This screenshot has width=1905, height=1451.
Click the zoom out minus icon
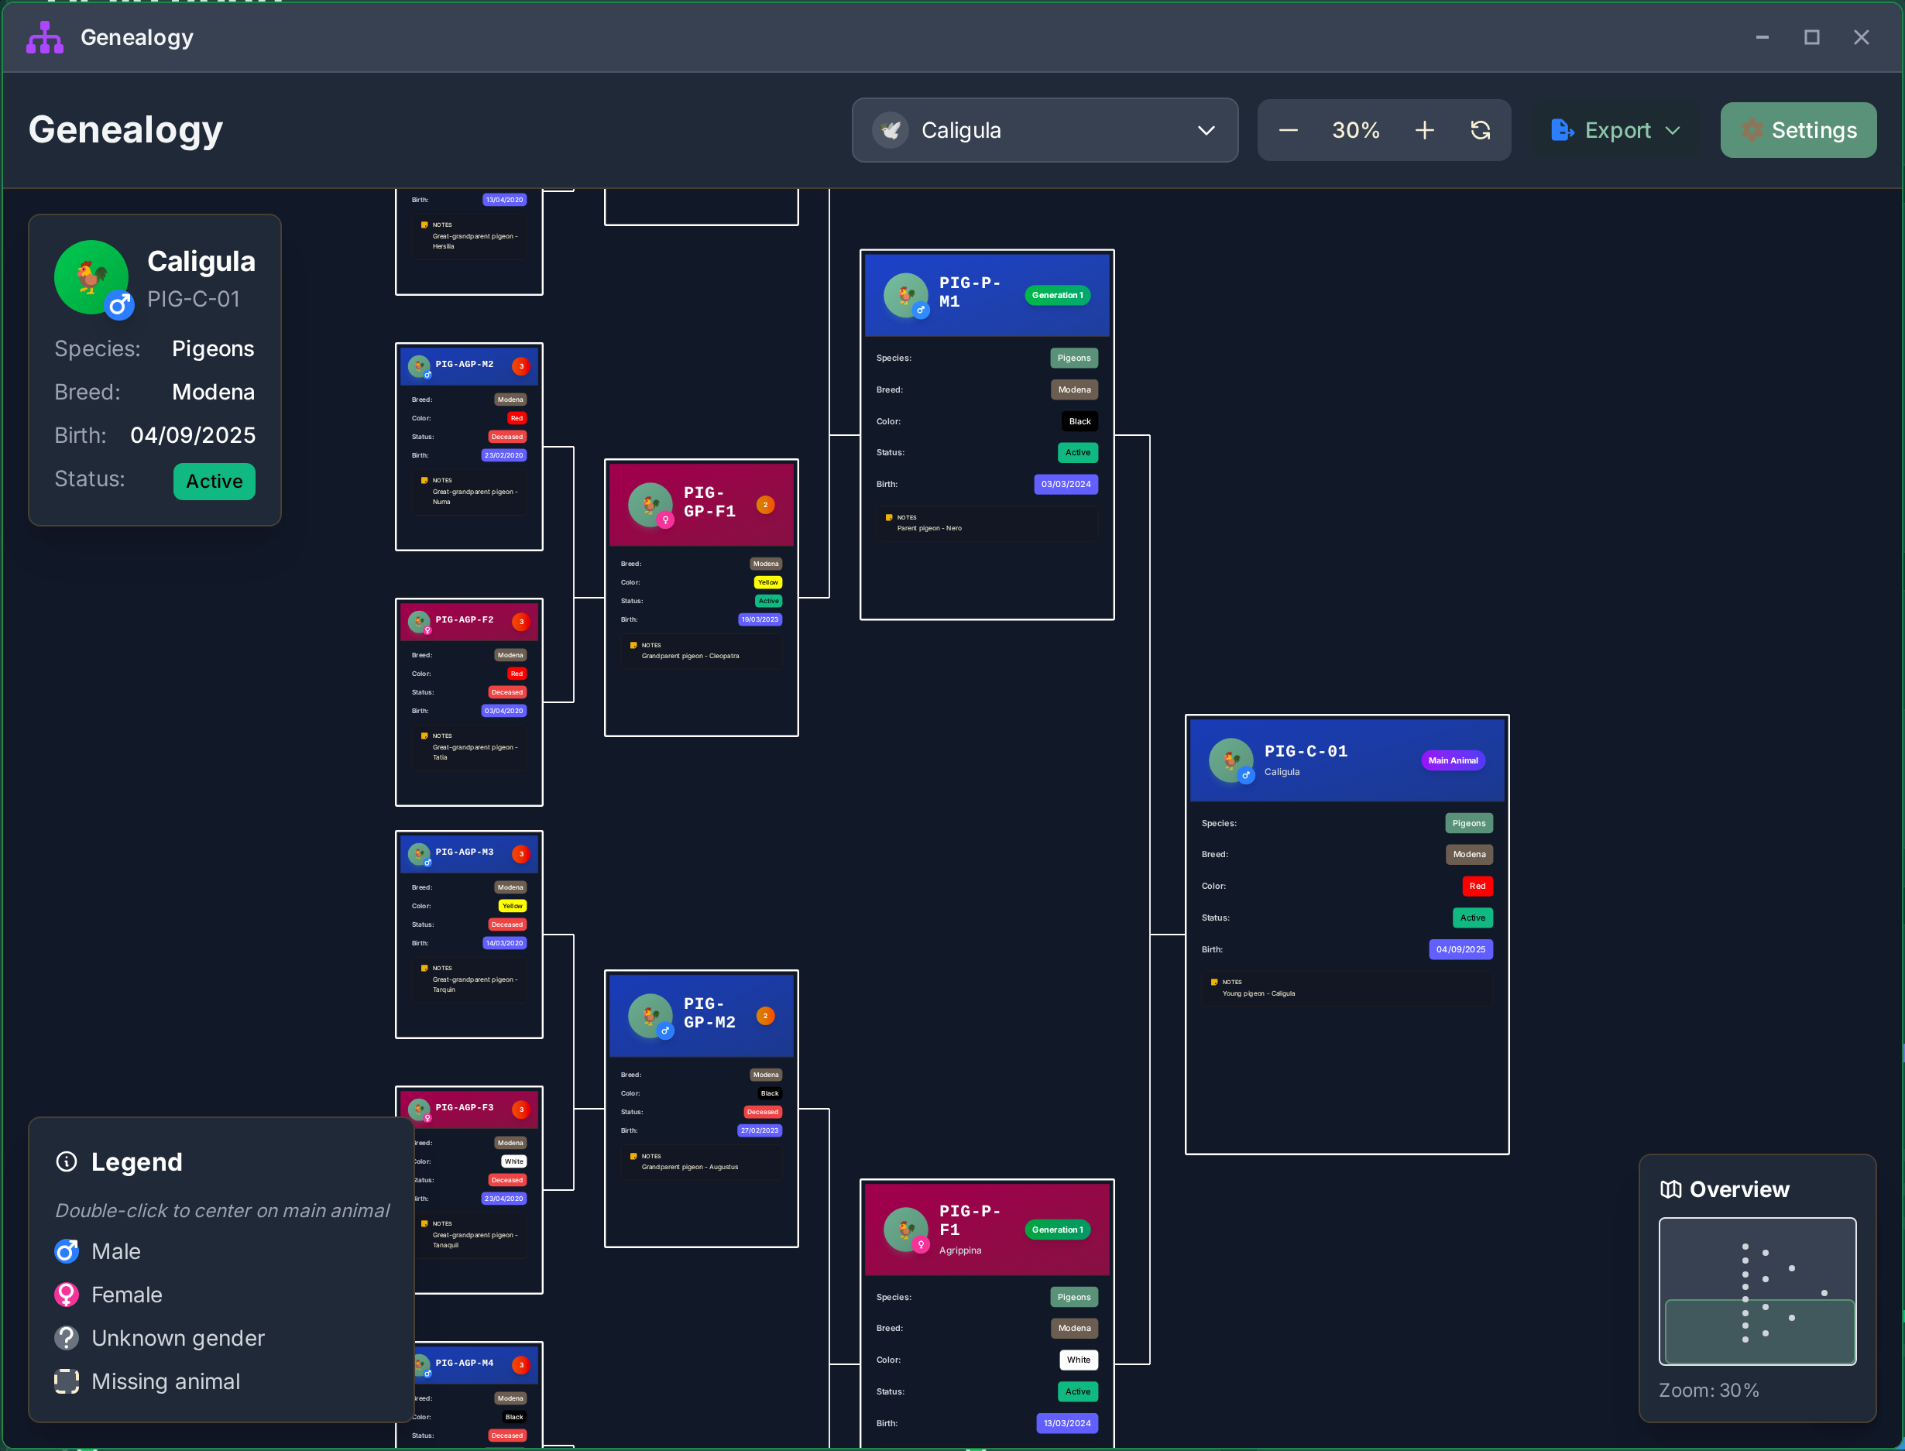tap(1288, 130)
